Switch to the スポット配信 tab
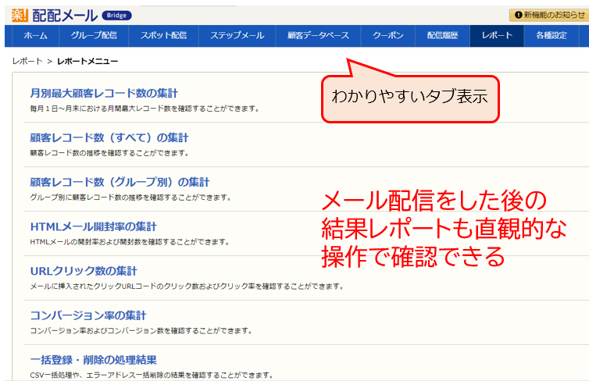The height and width of the screenshot is (381, 589). [x=163, y=36]
